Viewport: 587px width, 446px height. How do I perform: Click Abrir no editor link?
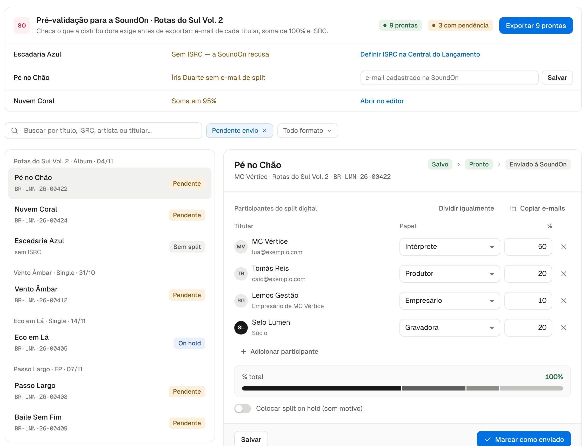point(382,101)
